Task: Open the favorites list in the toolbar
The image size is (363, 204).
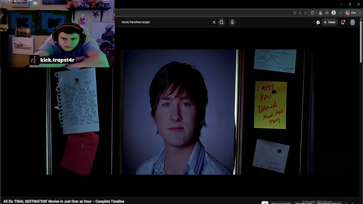Action: tap(327, 13)
